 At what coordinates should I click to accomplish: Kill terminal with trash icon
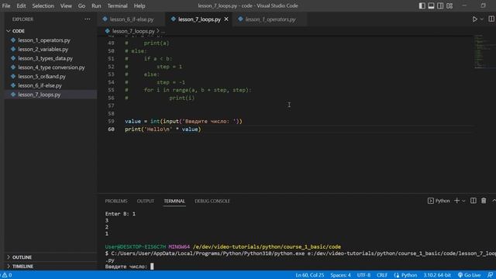[x=484, y=201]
